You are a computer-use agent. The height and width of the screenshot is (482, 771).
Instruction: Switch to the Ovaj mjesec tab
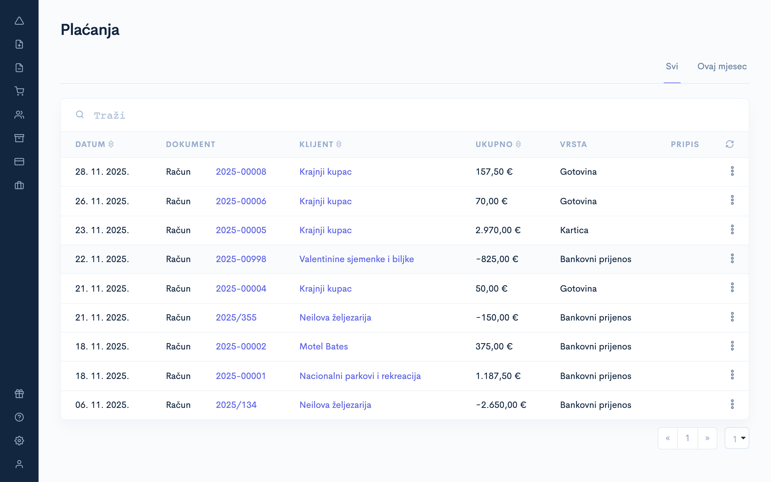[722, 66]
